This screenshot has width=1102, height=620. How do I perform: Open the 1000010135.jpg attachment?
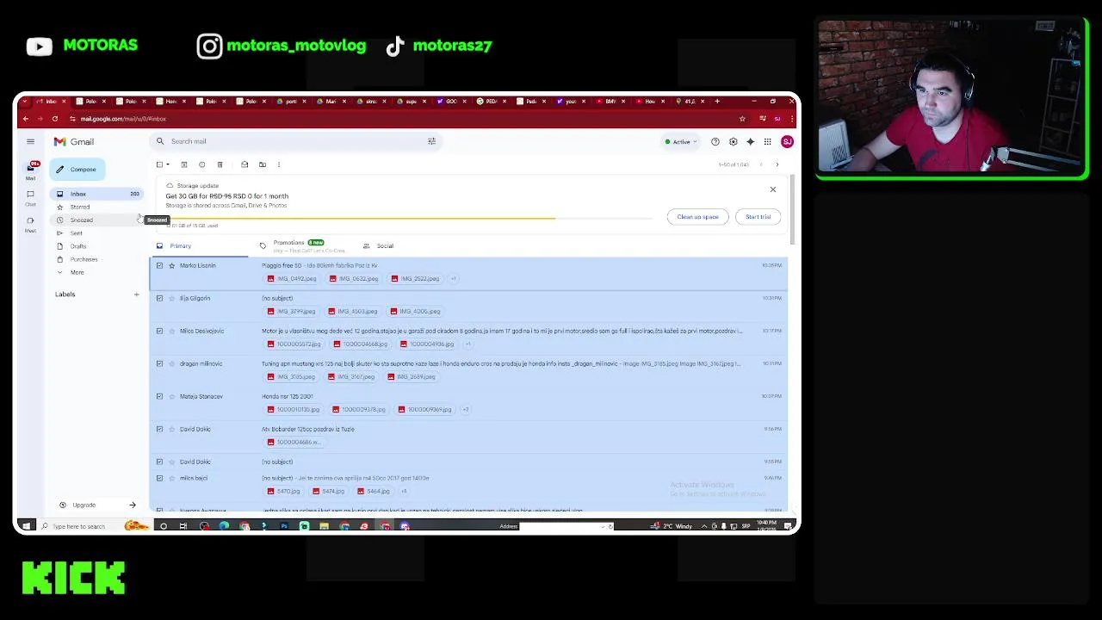pos(293,410)
